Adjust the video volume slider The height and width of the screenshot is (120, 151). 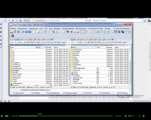pyautogui.click(x=132, y=116)
